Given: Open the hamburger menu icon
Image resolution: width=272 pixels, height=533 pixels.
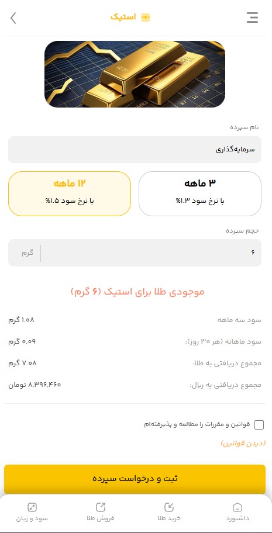Looking at the screenshot, I should coord(252,18).
